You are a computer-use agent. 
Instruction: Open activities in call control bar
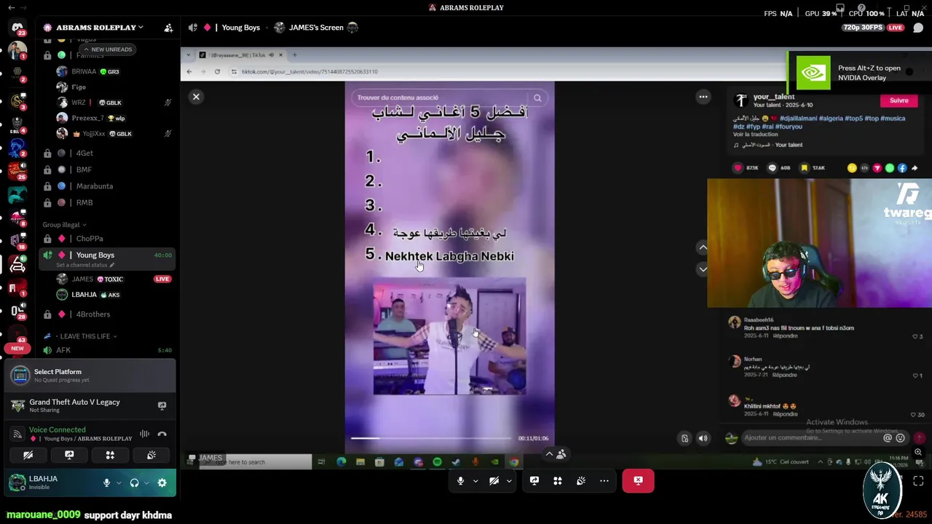557,480
